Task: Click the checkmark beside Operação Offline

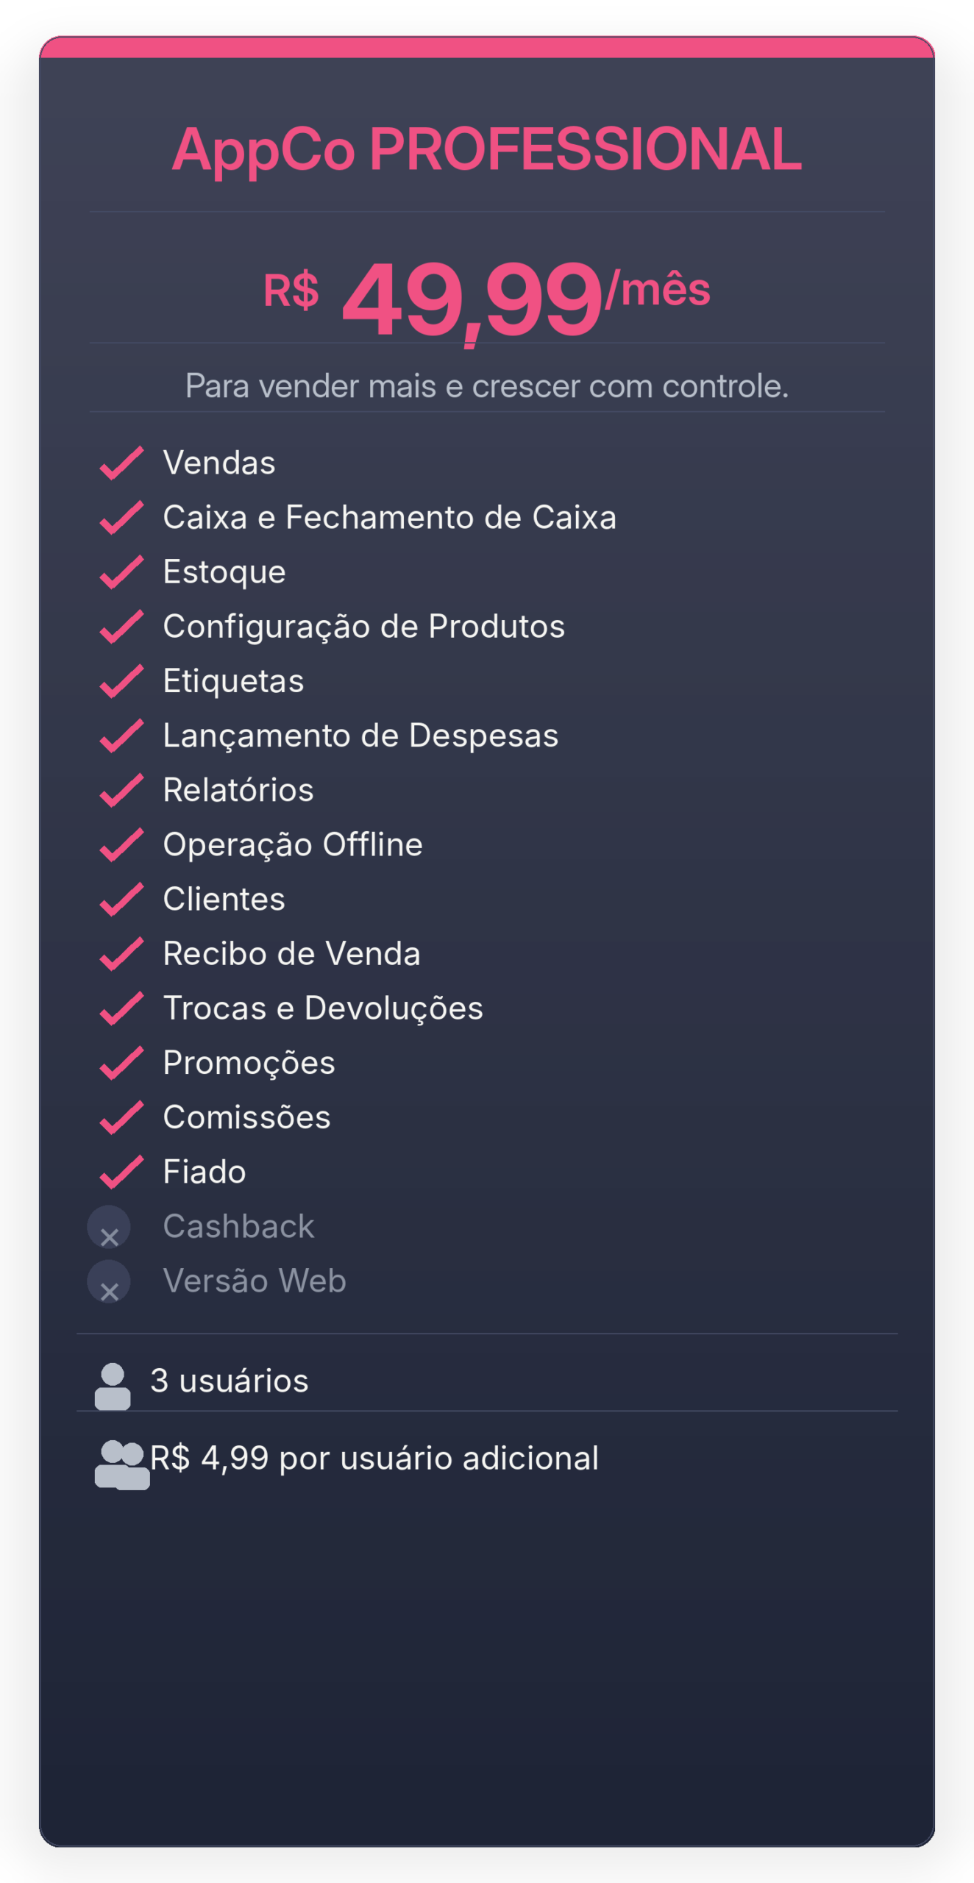Action: pos(121,844)
